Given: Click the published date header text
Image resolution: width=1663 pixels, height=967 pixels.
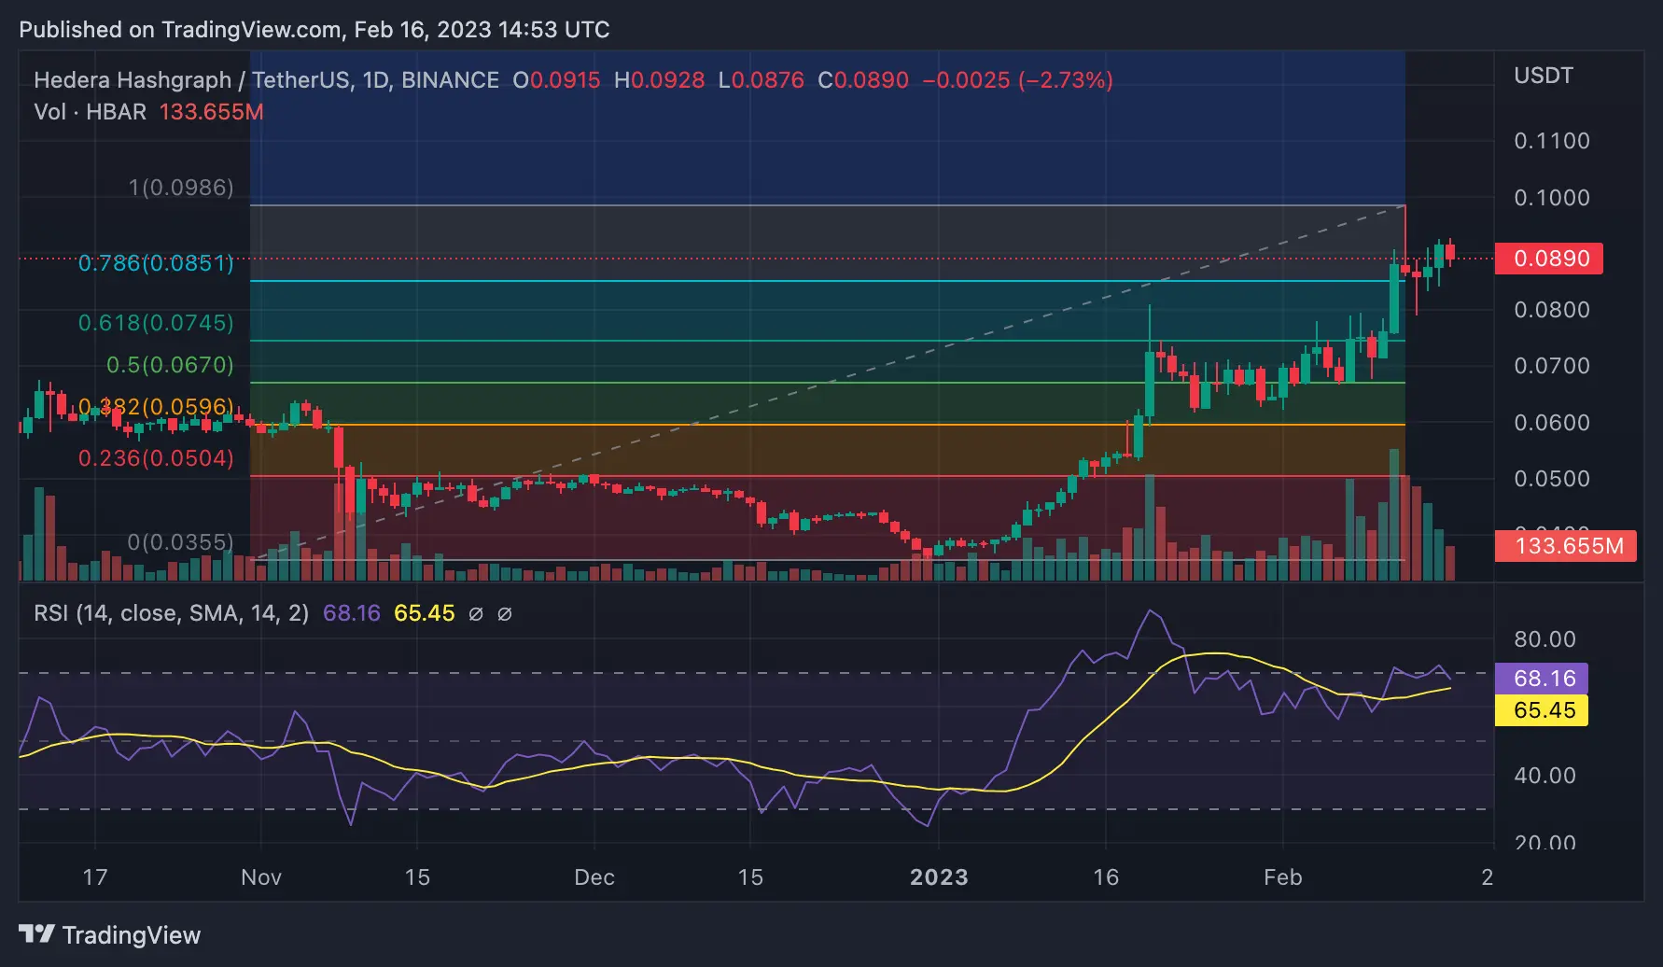Looking at the screenshot, I should [x=314, y=30].
